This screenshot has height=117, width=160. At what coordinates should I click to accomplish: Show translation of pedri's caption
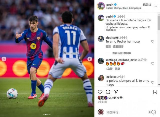point(110,30)
